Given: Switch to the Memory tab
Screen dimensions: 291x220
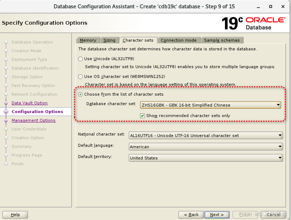Looking at the screenshot, I should pyautogui.click(x=88, y=40).
